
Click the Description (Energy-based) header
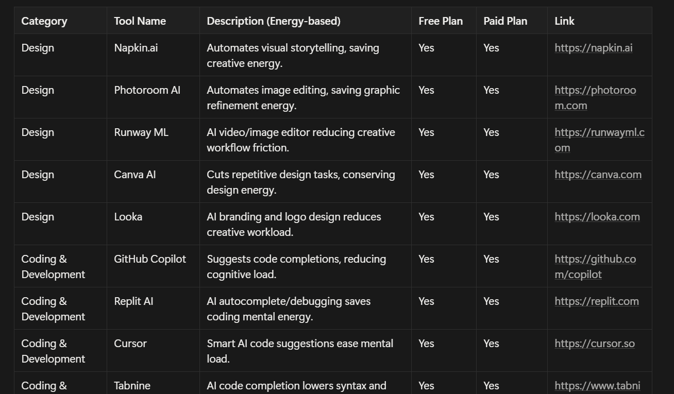click(x=274, y=21)
